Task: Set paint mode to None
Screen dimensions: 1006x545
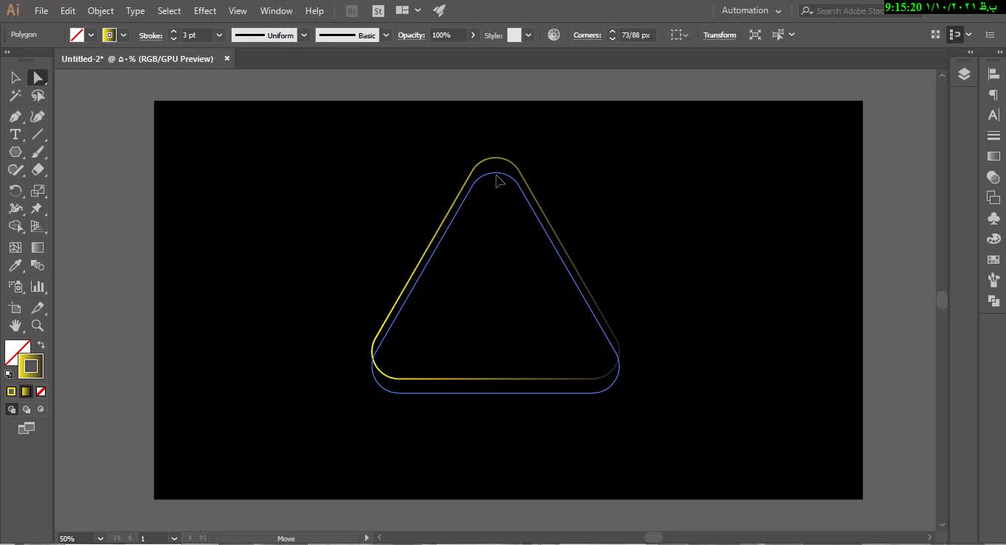Action: coord(41,392)
